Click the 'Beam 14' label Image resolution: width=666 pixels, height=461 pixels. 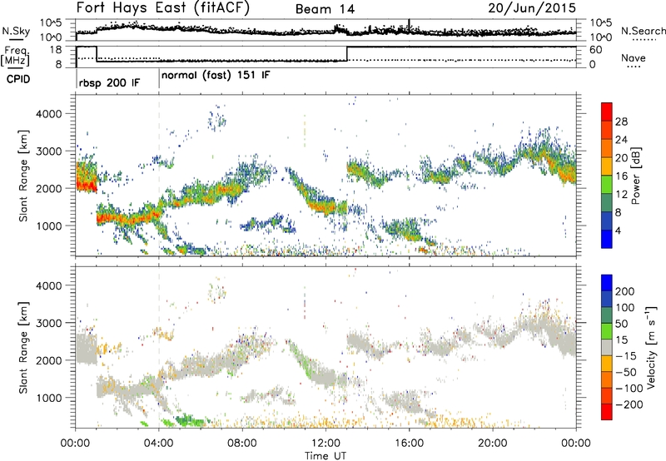tap(325, 9)
